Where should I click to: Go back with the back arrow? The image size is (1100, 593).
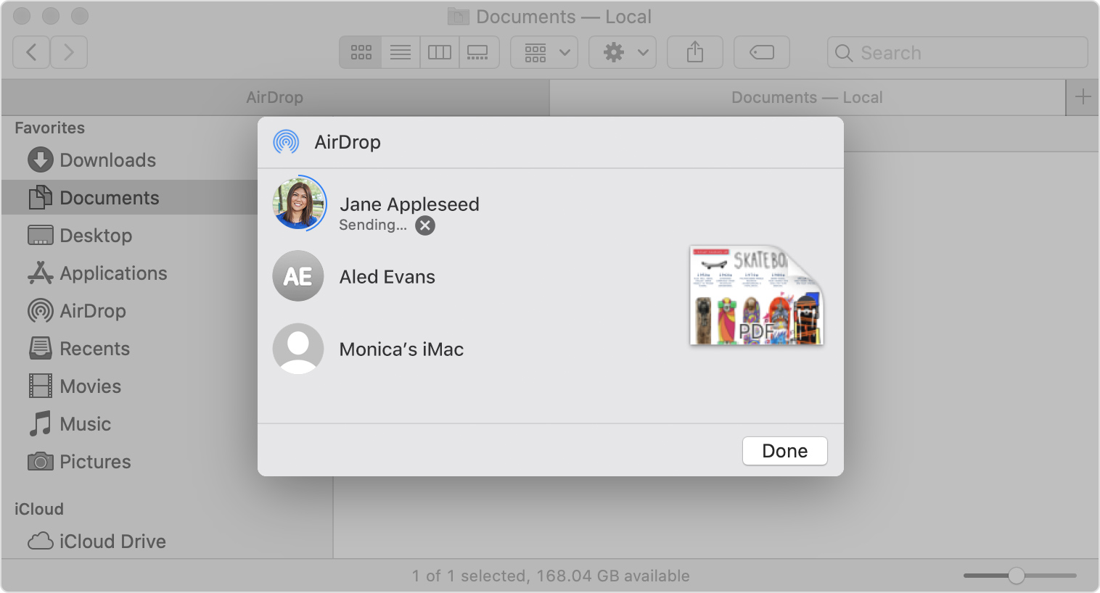pyautogui.click(x=31, y=52)
